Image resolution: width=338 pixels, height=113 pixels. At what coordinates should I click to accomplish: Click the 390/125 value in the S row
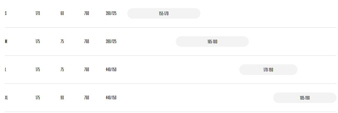111,13
